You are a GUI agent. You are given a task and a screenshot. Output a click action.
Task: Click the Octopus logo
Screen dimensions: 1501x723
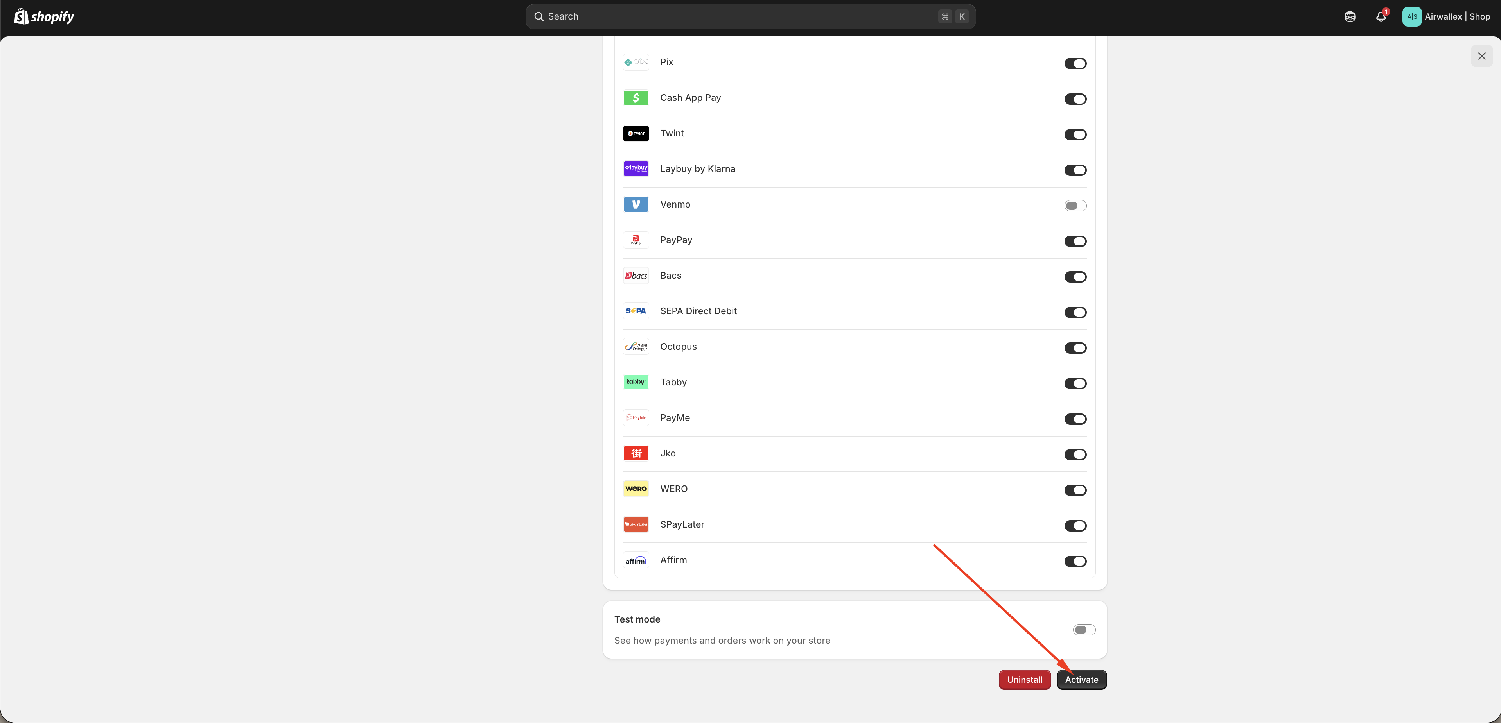click(x=636, y=347)
